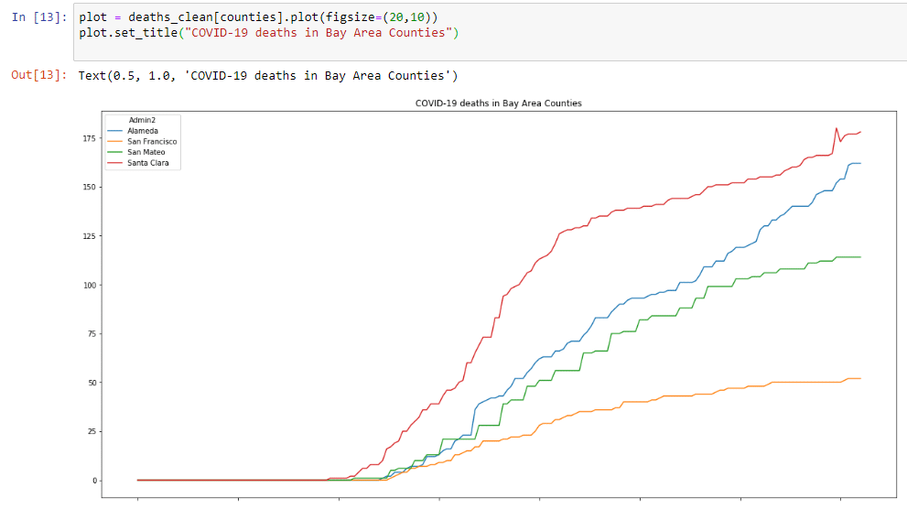Click the deaths_clean plot code line
Image resolution: width=907 pixels, height=509 pixels.
click(x=259, y=17)
